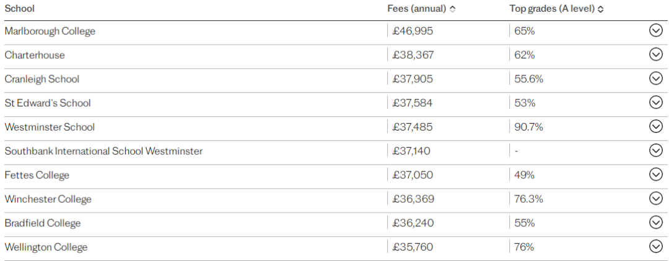Screen dimensions: 669x261
Task: Select Winchester College name text
Action: coord(48,199)
